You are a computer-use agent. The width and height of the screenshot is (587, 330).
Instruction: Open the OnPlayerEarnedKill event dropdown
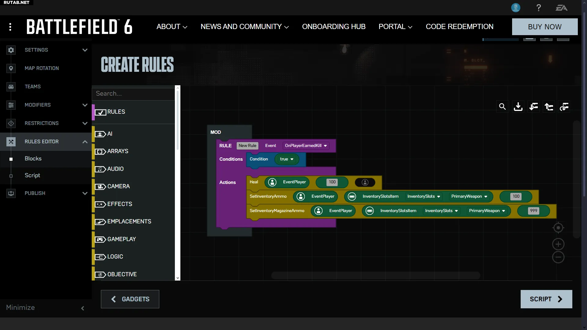point(306,146)
